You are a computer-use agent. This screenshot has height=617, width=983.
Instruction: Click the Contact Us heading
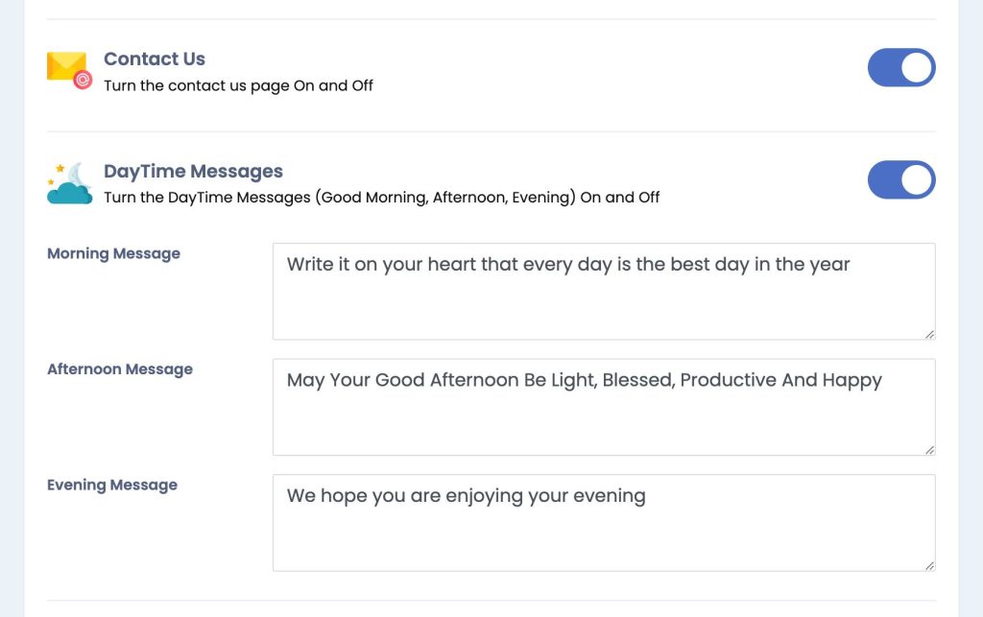[x=155, y=59]
